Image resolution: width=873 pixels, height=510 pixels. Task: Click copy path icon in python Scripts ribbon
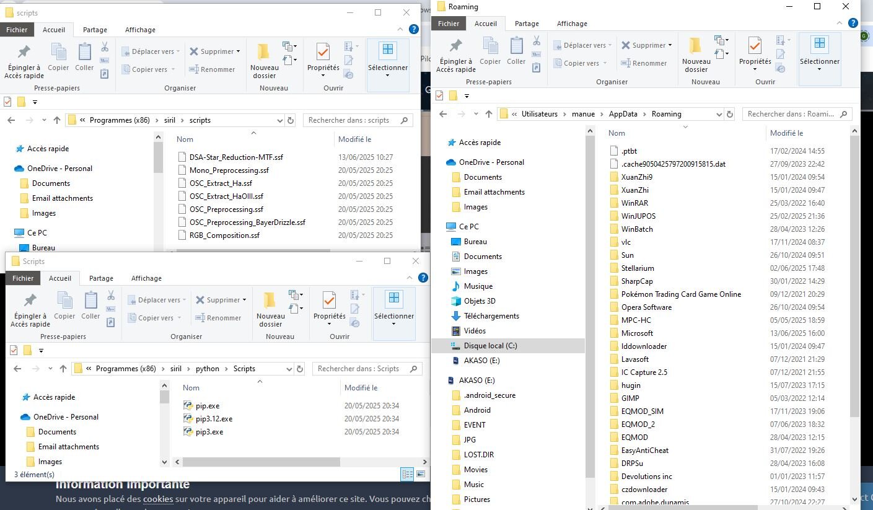111,309
